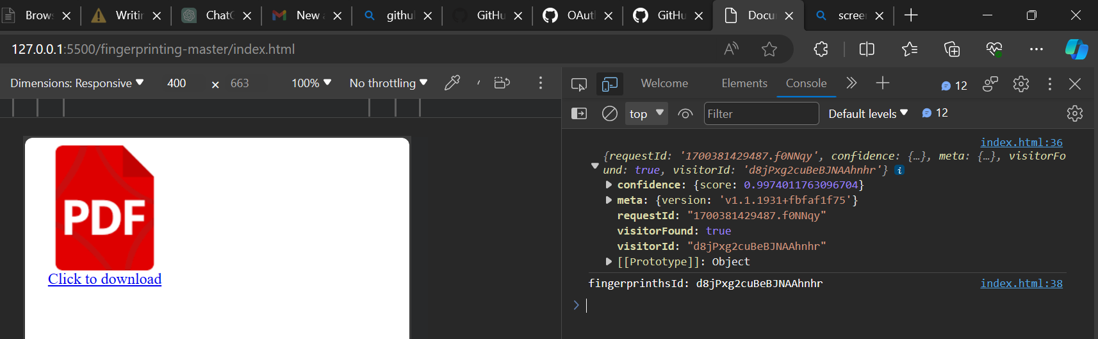1098x339 pixels.
Task: Expand the confidence object property
Action: tap(609, 185)
